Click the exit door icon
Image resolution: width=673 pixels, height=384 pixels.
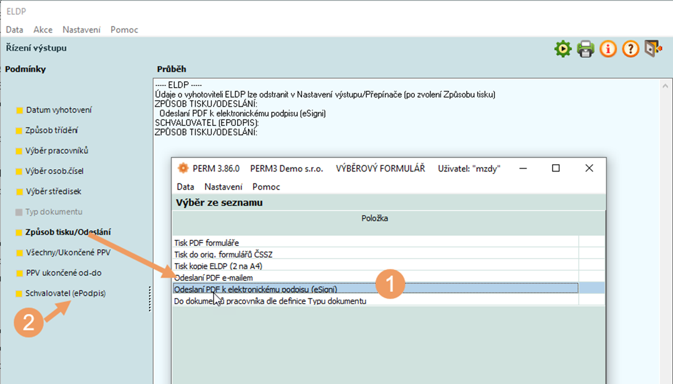[653, 49]
